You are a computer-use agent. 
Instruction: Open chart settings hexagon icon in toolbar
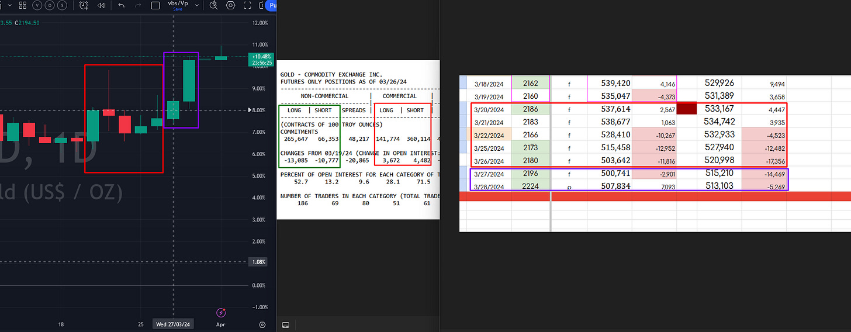(231, 5)
